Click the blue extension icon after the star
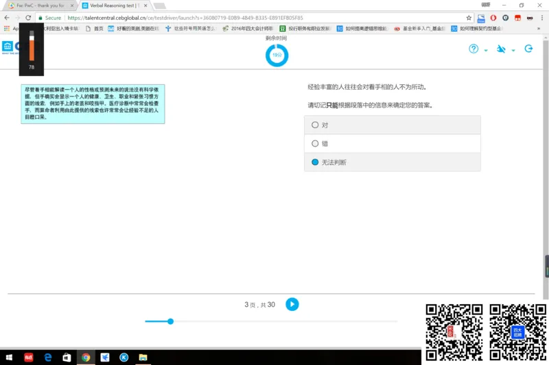Screen dimensions: 549x365 tap(481, 18)
